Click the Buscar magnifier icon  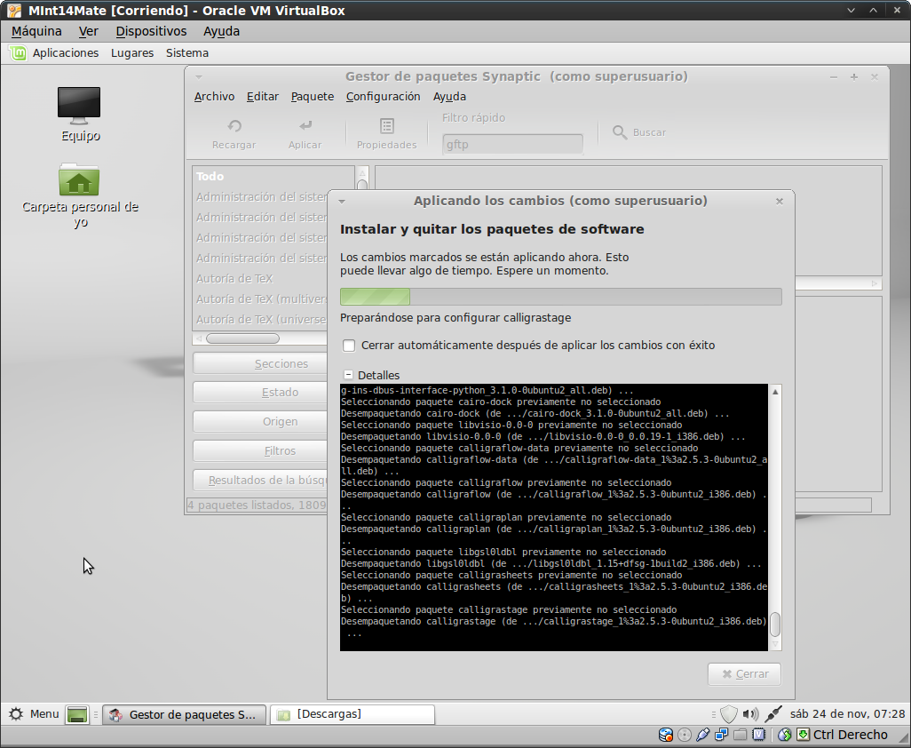click(x=620, y=132)
